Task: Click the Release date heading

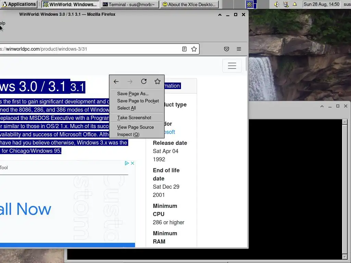Action: click(x=170, y=143)
